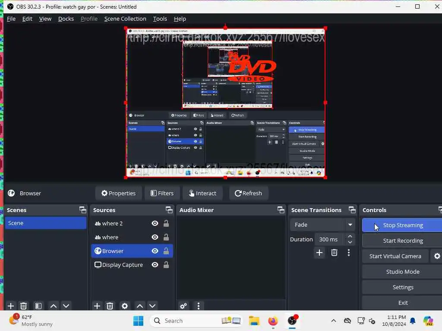Pop out the Audio Mixer dock

(x=281, y=210)
